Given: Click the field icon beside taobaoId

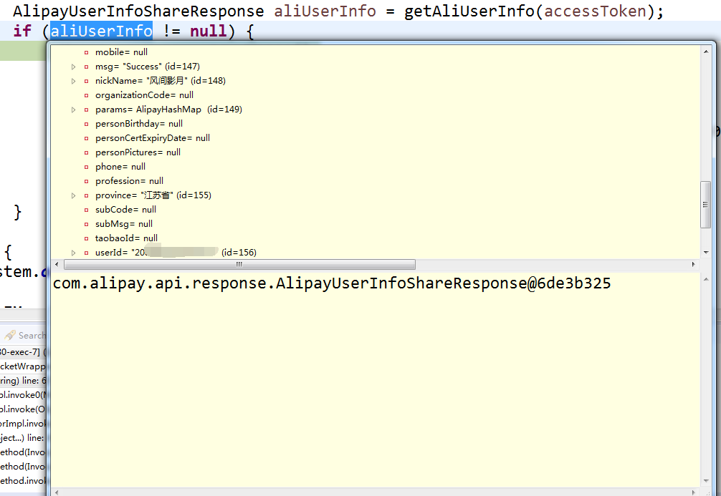Looking at the screenshot, I should (x=87, y=238).
